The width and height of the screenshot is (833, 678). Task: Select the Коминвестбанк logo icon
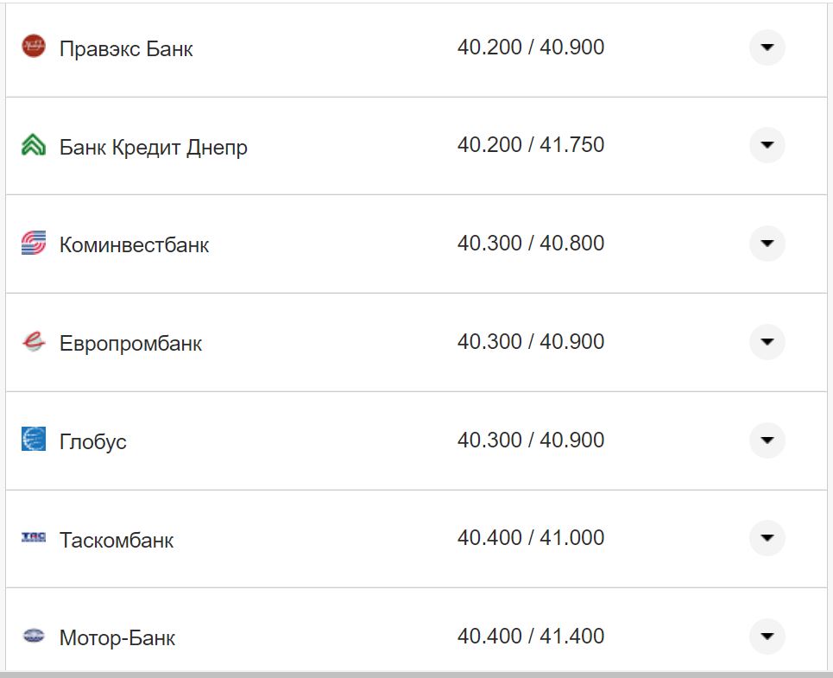coord(33,244)
